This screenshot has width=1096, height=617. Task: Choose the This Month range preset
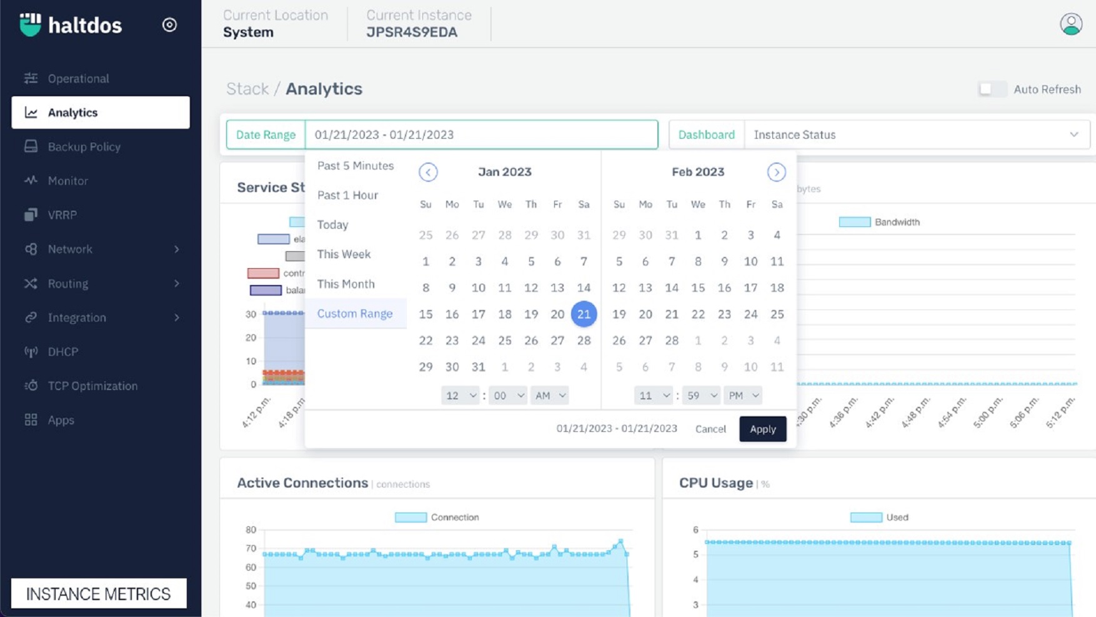(x=346, y=284)
